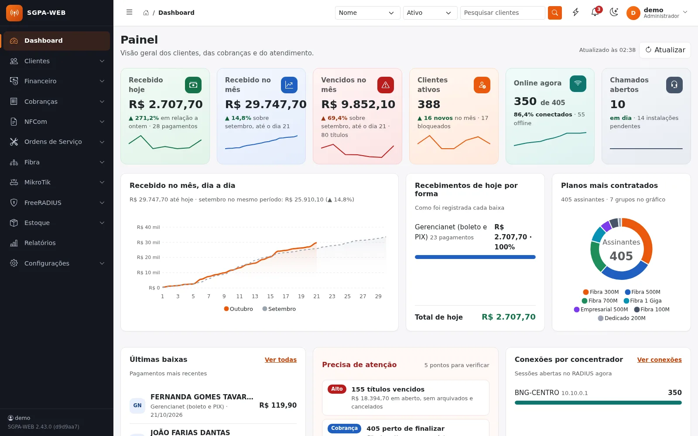Toggle Fibra 300M in donut legend
The height and width of the screenshot is (436, 698).
[601, 292]
